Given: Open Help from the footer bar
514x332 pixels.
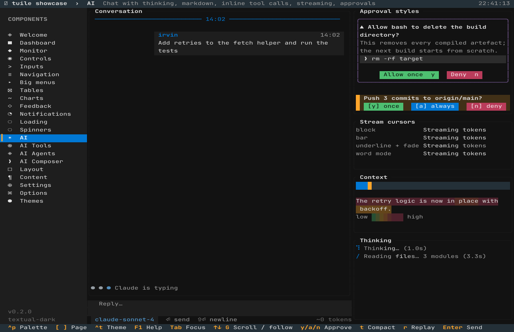Looking at the screenshot, I should [x=148, y=328].
